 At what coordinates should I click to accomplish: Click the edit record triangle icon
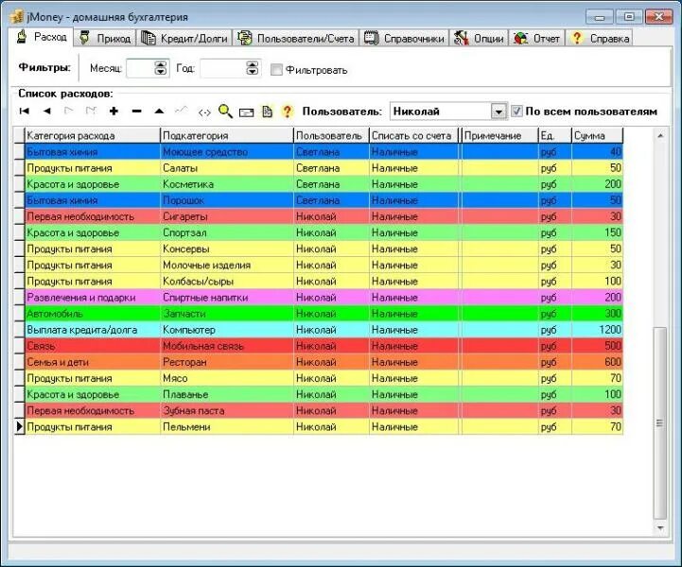159,112
